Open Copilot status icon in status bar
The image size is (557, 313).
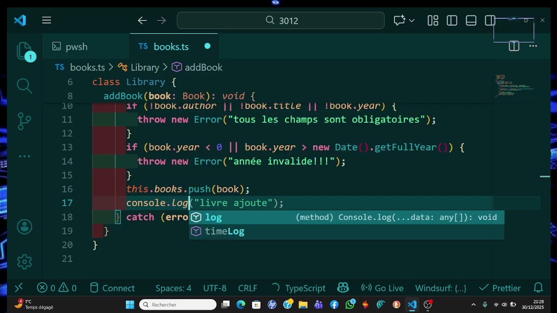tap(343, 288)
